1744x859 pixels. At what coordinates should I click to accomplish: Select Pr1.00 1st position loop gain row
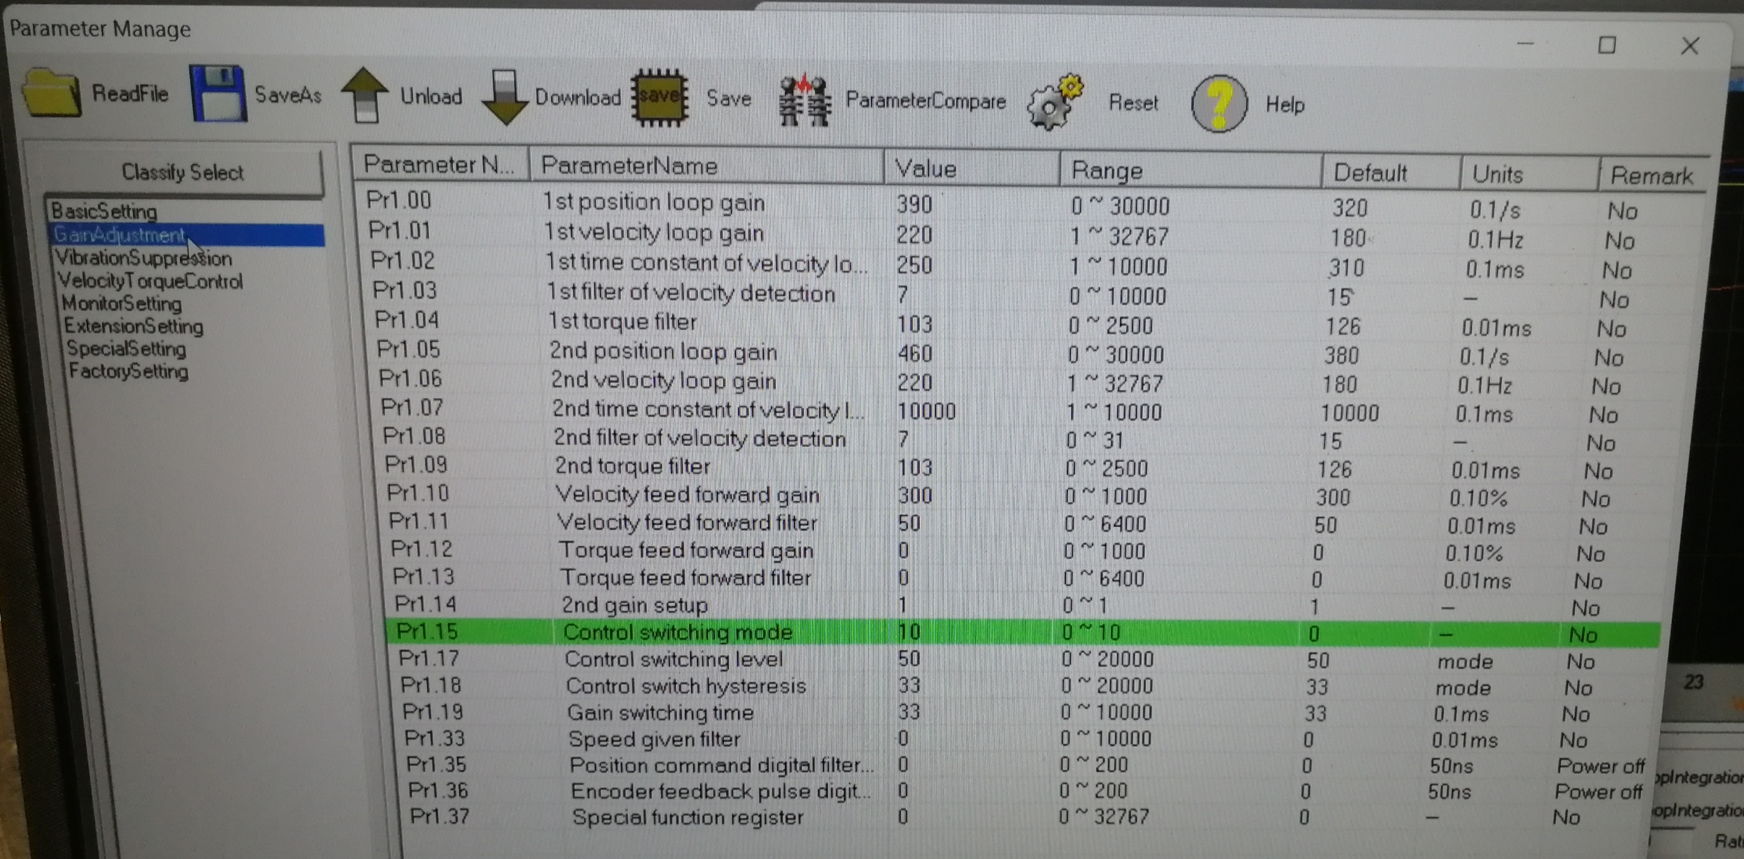point(653,201)
